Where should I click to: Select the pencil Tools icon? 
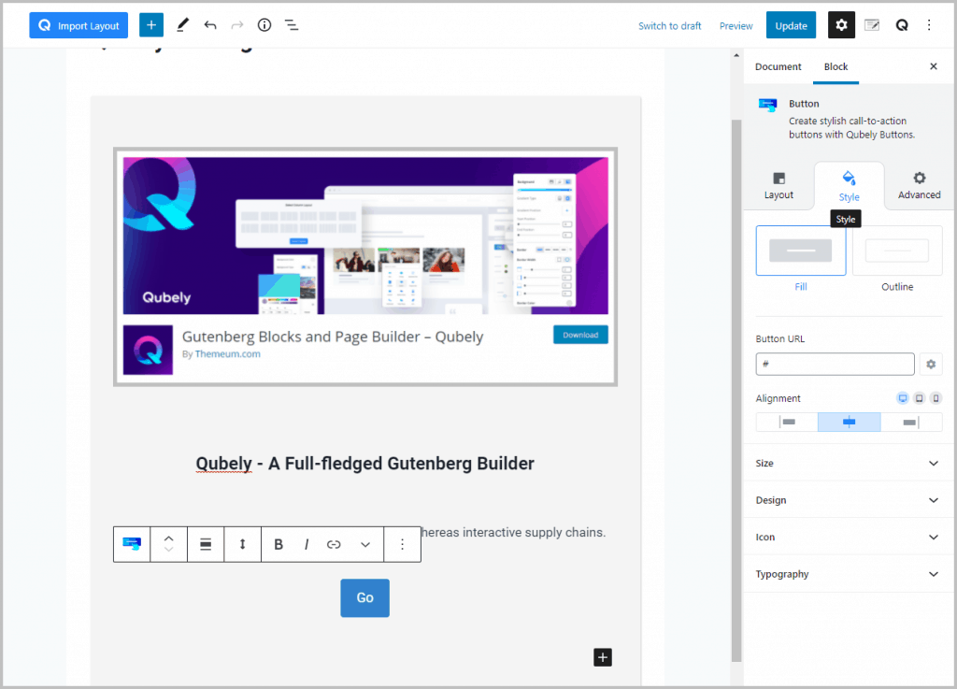pos(182,25)
